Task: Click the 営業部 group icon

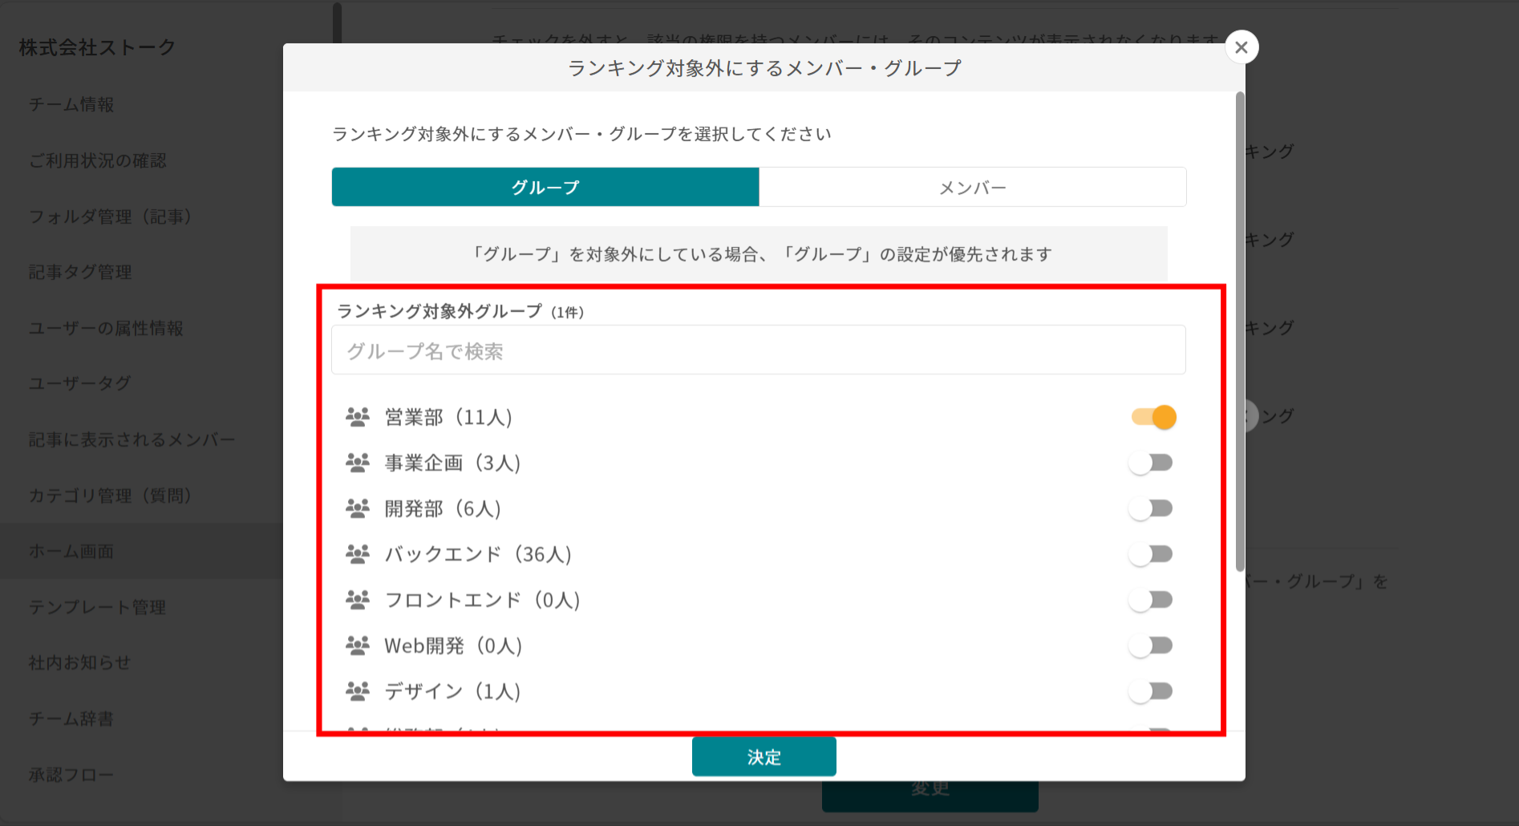Action: tap(358, 416)
